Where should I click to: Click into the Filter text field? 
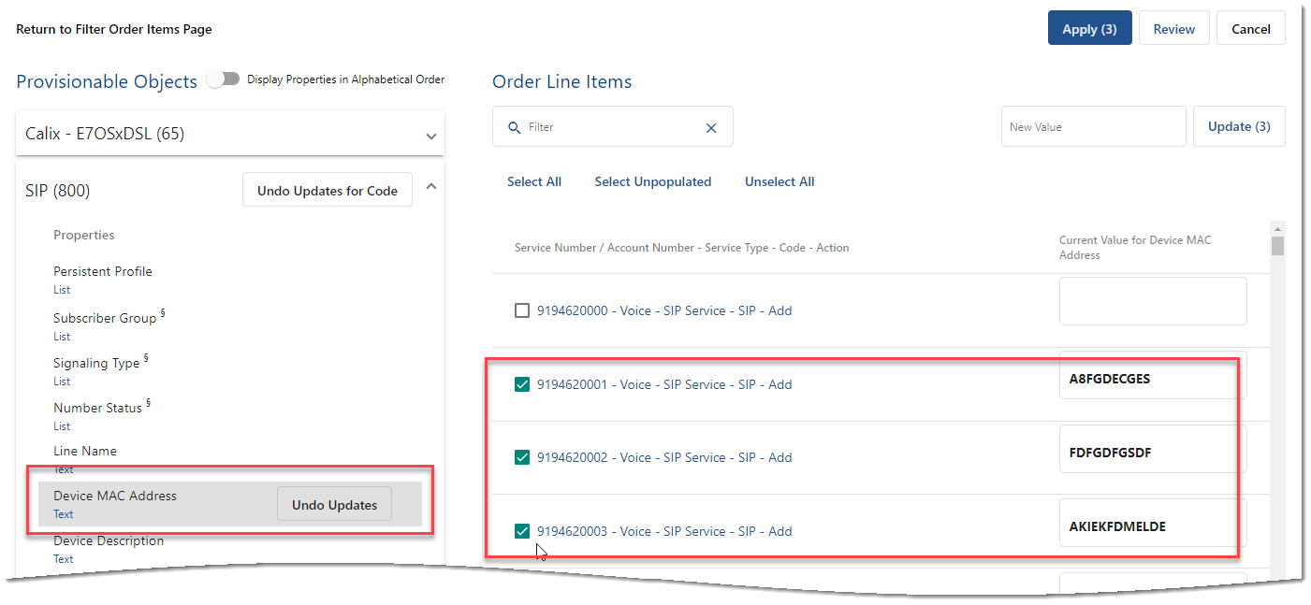[x=613, y=126]
